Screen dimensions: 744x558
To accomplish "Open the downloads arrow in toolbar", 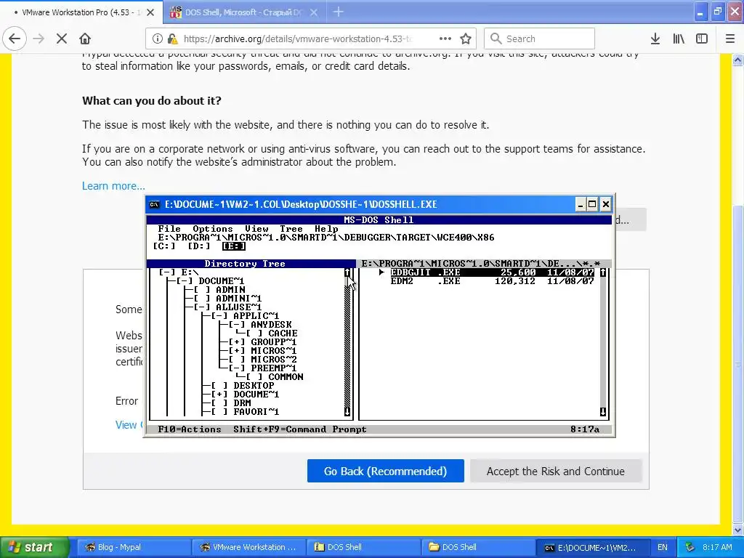I will click(x=655, y=39).
